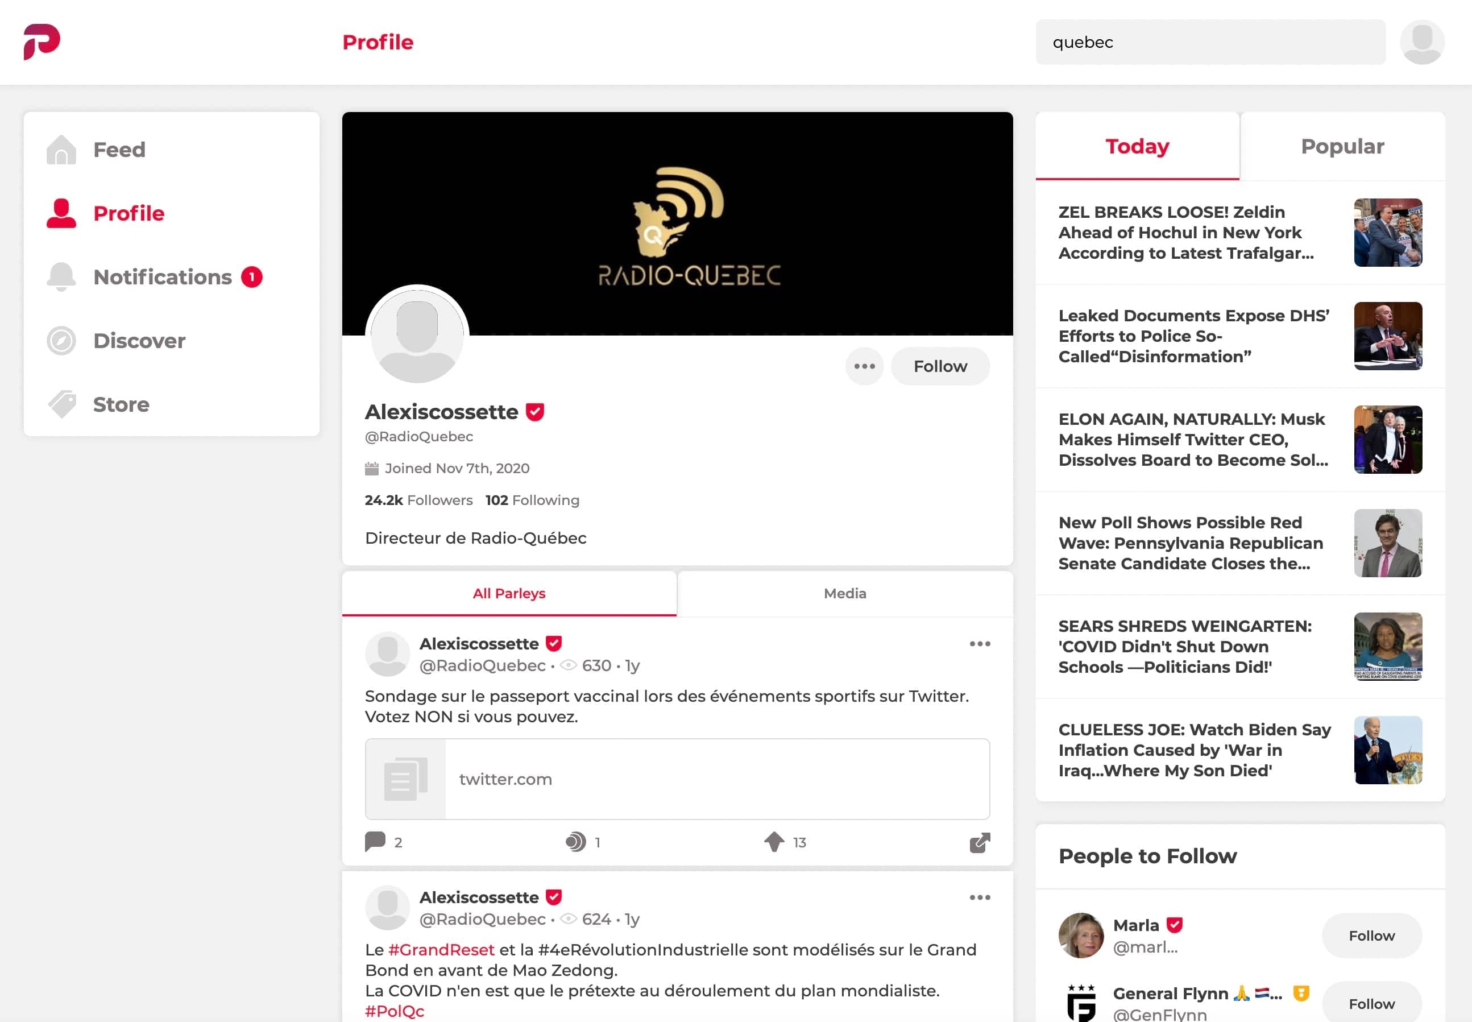Click the Elon Musk news thumbnail
The height and width of the screenshot is (1022, 1472).
(1387, 439)
